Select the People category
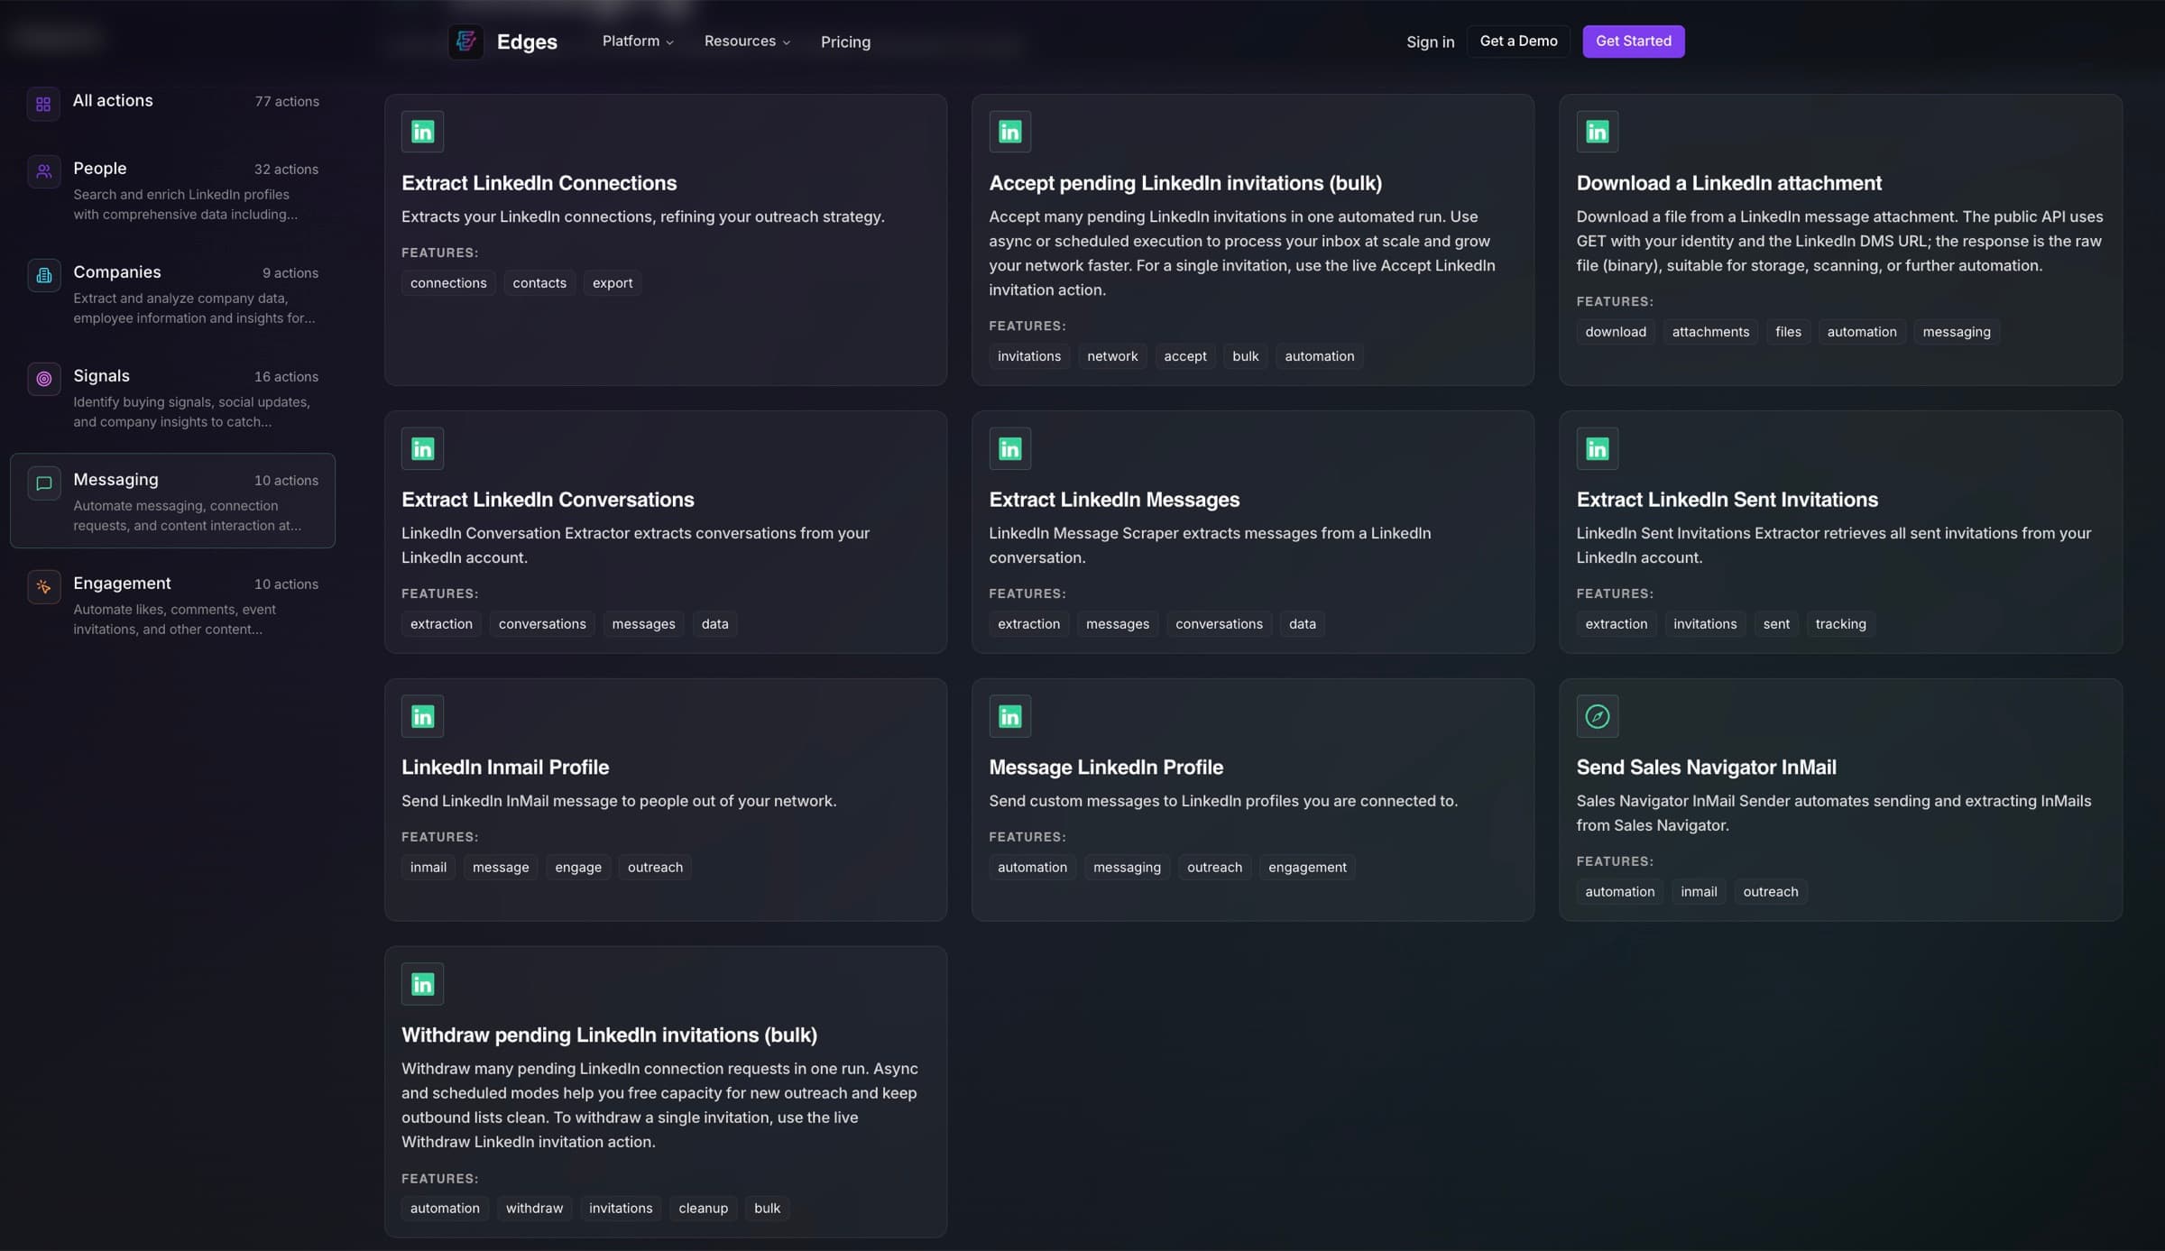 (172, 189)
